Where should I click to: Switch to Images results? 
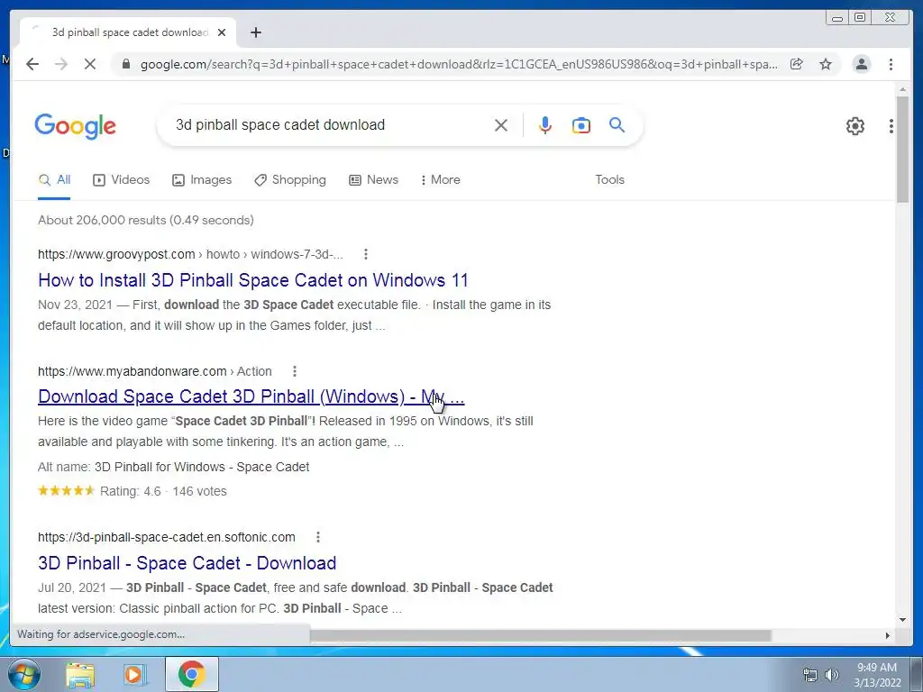tap(202, 180)
